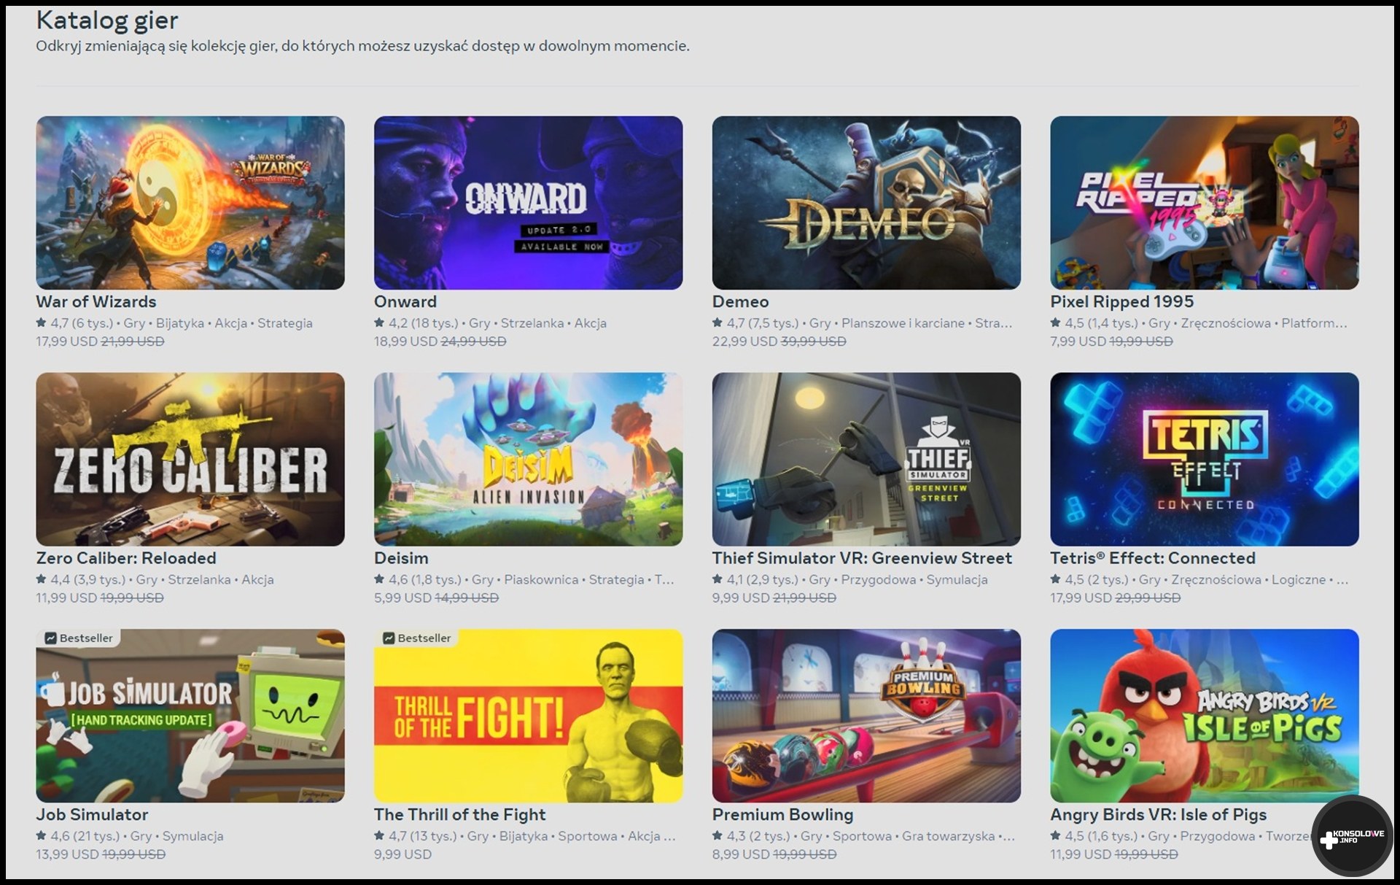Click the Bestseller badge on Job Simulator

[79, 638]
